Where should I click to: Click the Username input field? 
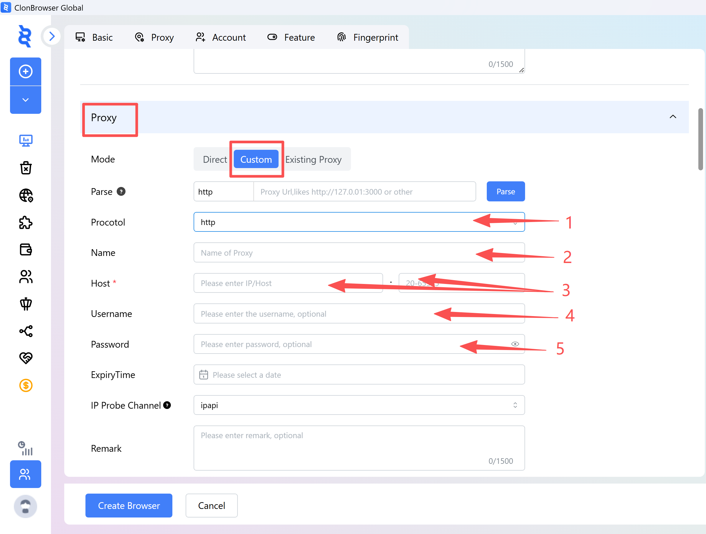coord(359,314)
